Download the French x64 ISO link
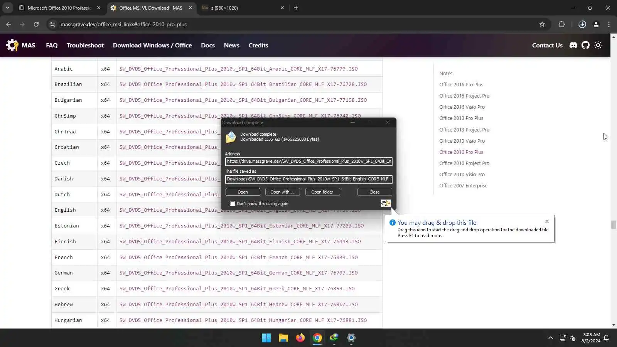Image resolution: width=617 pixels, height=347 pixels. coord(238,258)
